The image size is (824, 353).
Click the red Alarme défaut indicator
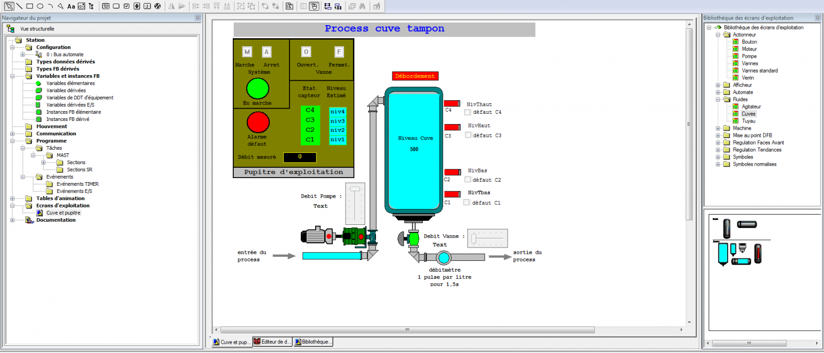(x=258, y=122)
